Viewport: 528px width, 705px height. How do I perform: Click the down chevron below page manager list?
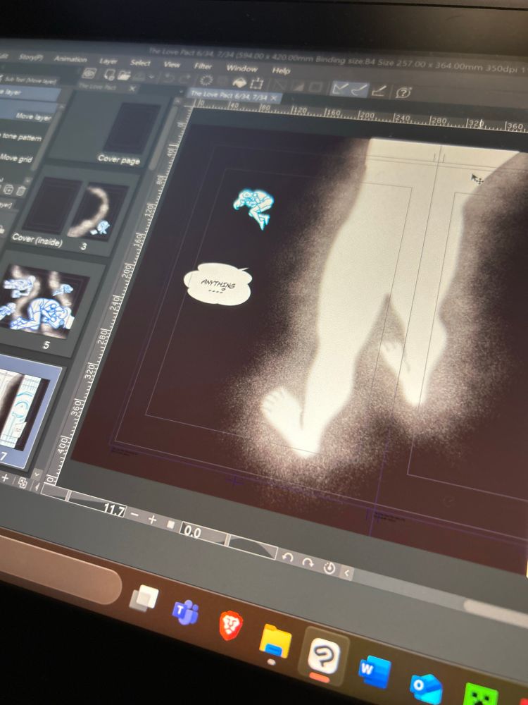coord(37,474)
